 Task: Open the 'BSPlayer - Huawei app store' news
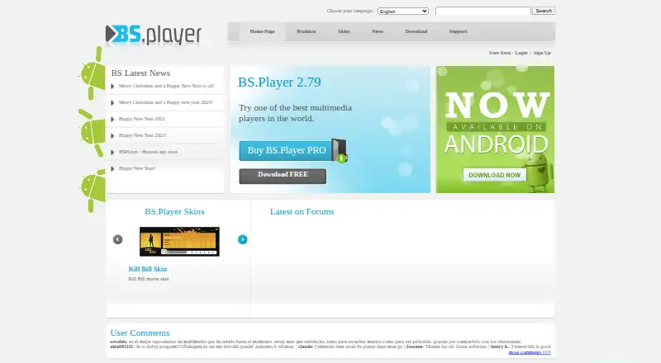point(148,152)
